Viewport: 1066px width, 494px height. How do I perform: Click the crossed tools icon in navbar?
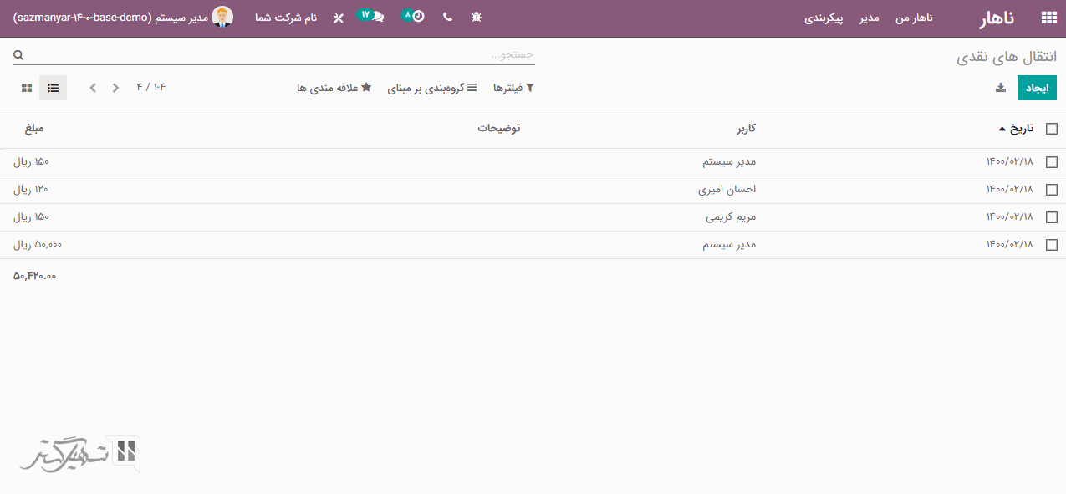pos(338,18)
